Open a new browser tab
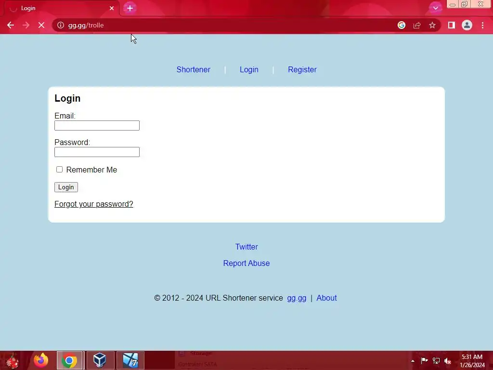Viewport: 493px width, 370px height. pos(130,8)
